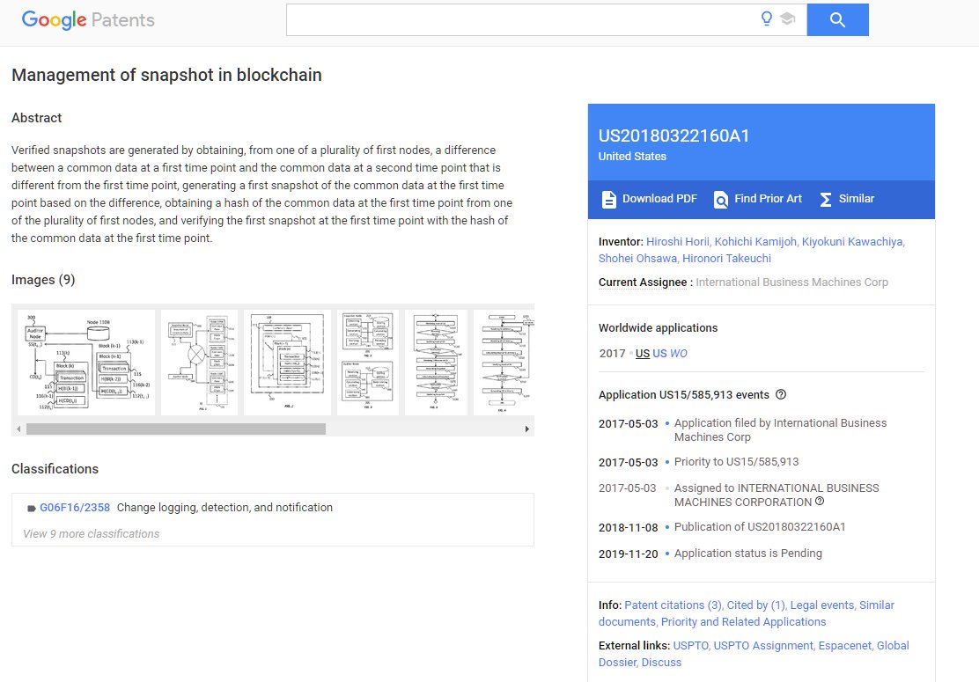The height and width of the screenshot is (682, 979).
Task: Click help icon beside Application events heading
Action: (780, 394)
